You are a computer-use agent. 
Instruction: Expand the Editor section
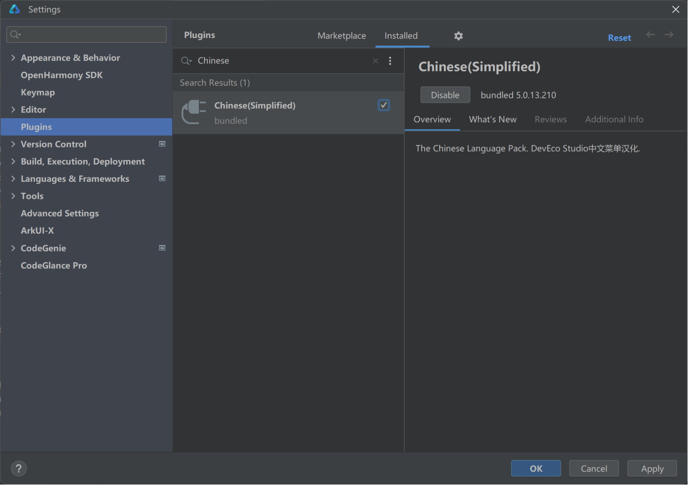tap(13, 109)
